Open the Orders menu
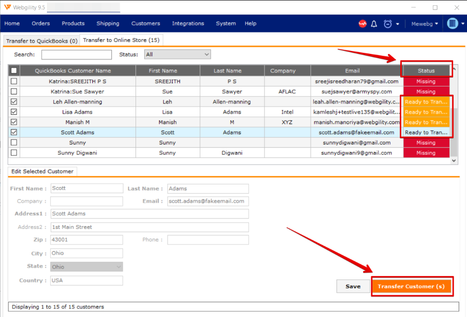 (x=41, y=24)
